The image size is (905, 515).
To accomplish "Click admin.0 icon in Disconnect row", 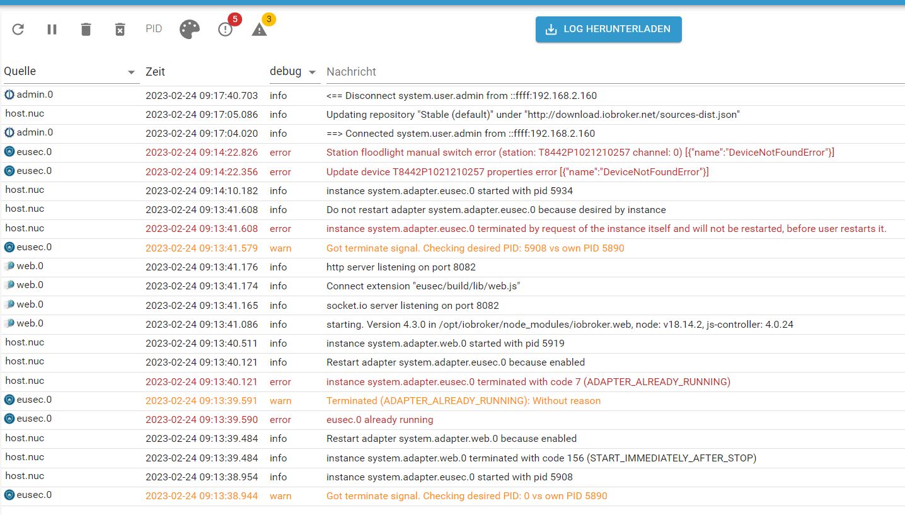I will click(x=9, y=95).
